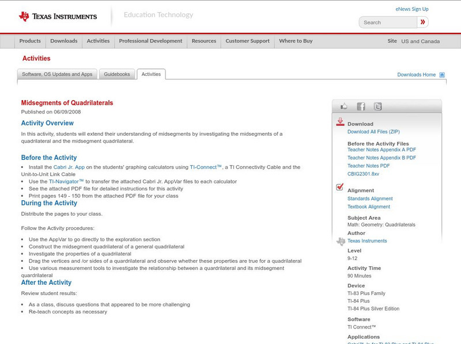
Task: Select the Activities tab
Action: click(151, 74)
